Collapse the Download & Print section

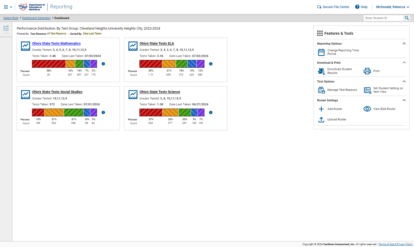coord(404,63)
